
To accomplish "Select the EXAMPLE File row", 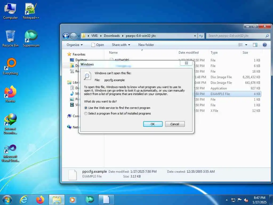I will (228, 94).
